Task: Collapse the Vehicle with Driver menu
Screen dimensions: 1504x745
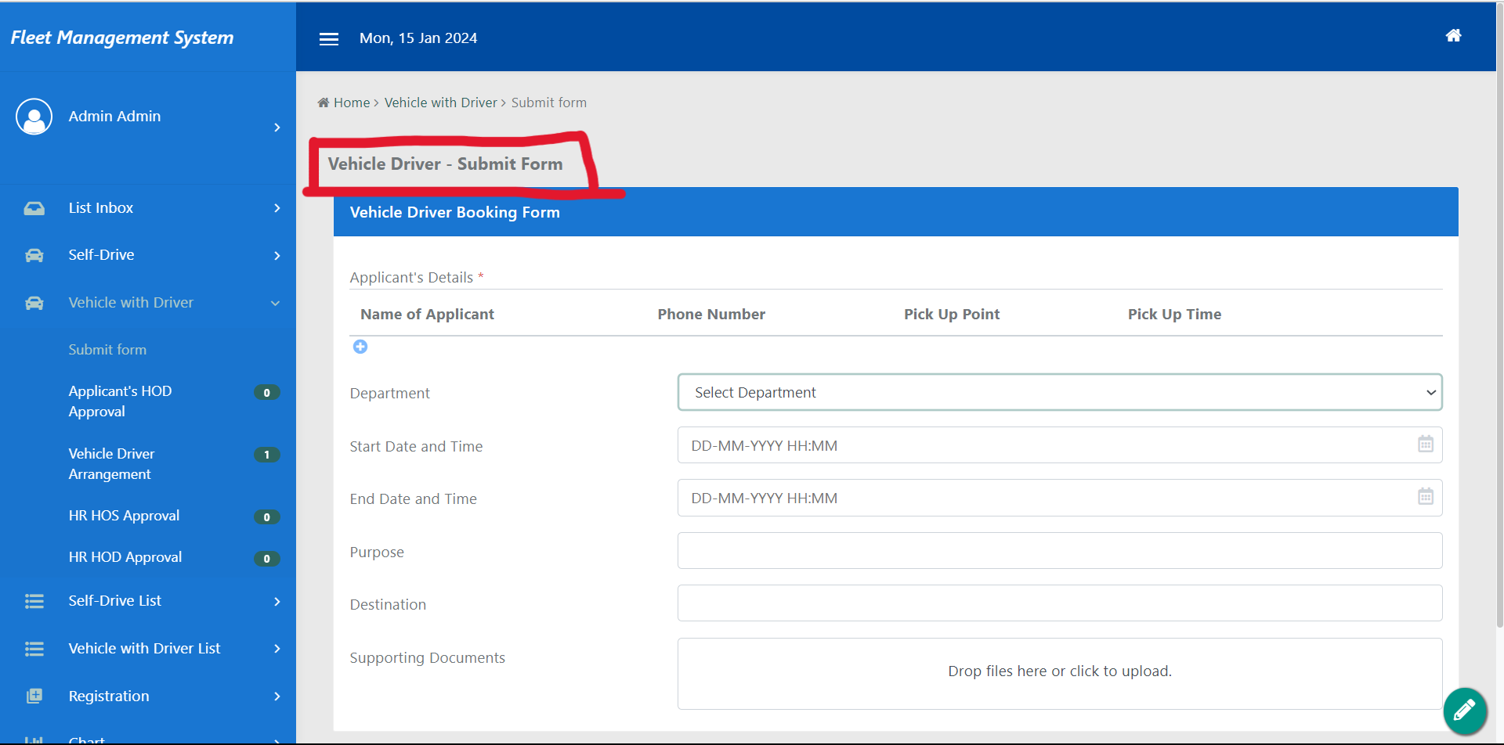Action: tap(275, 304)
